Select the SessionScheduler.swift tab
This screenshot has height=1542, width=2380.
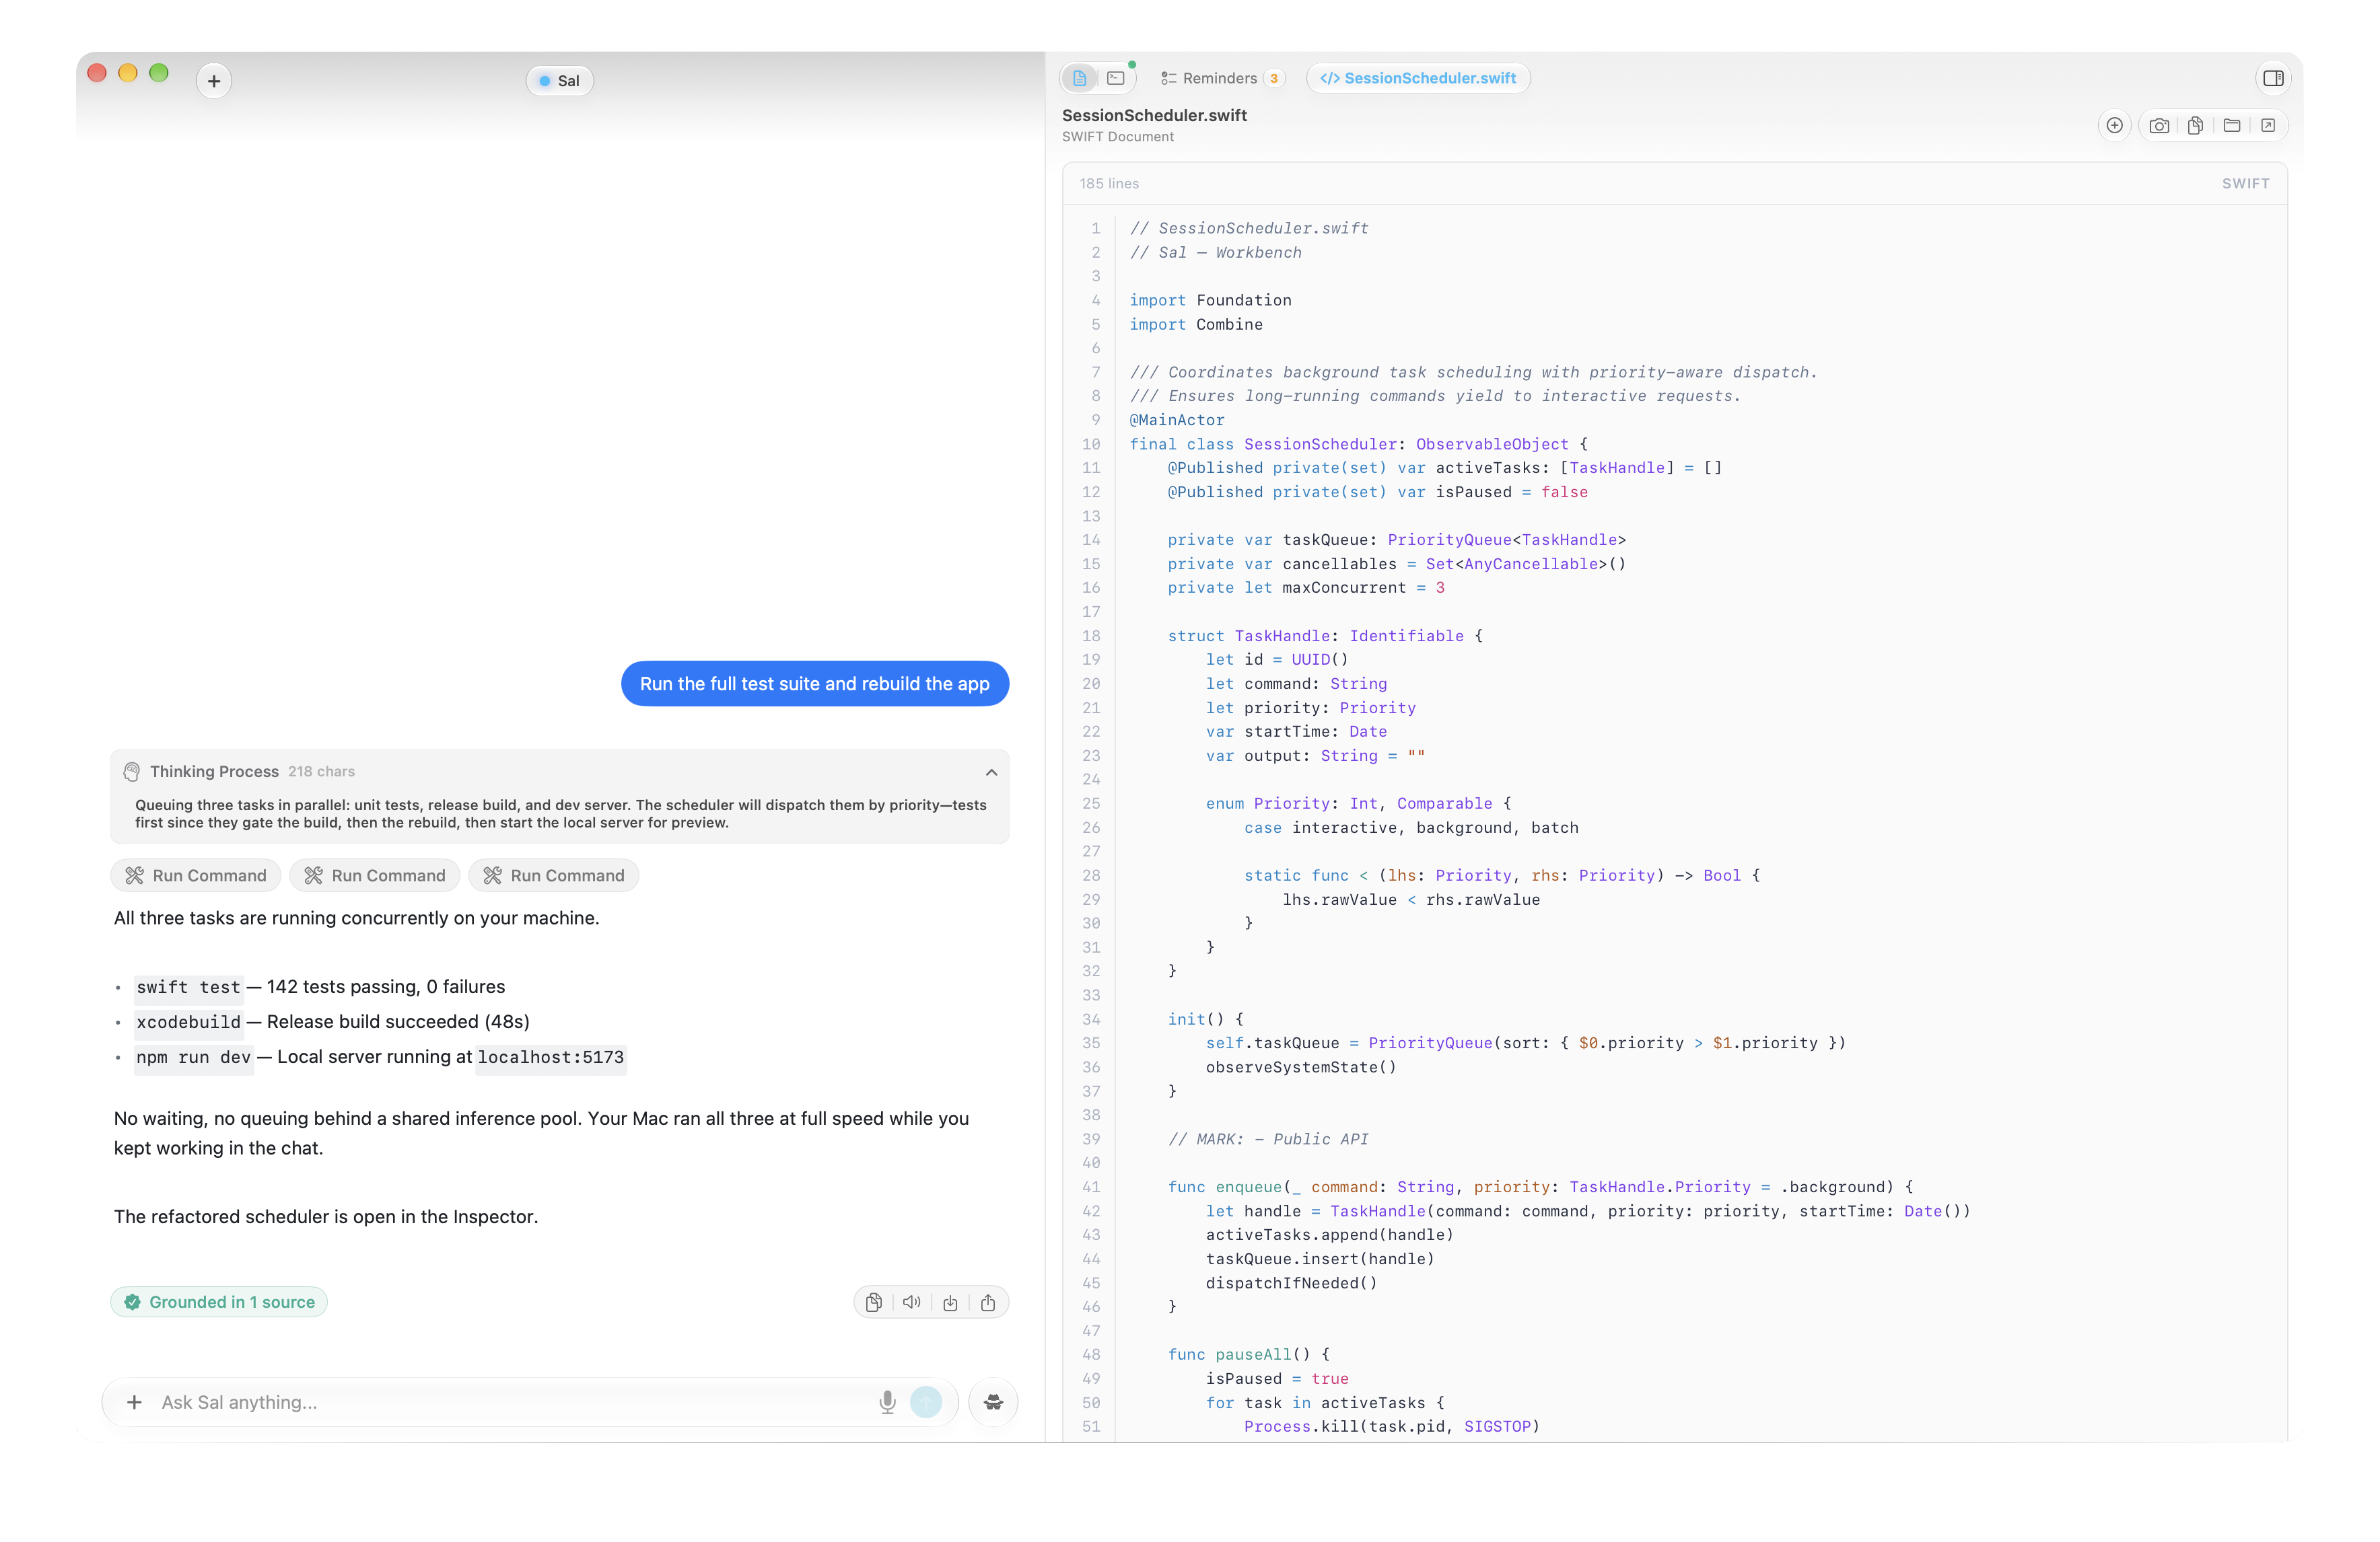[1418, 78]
